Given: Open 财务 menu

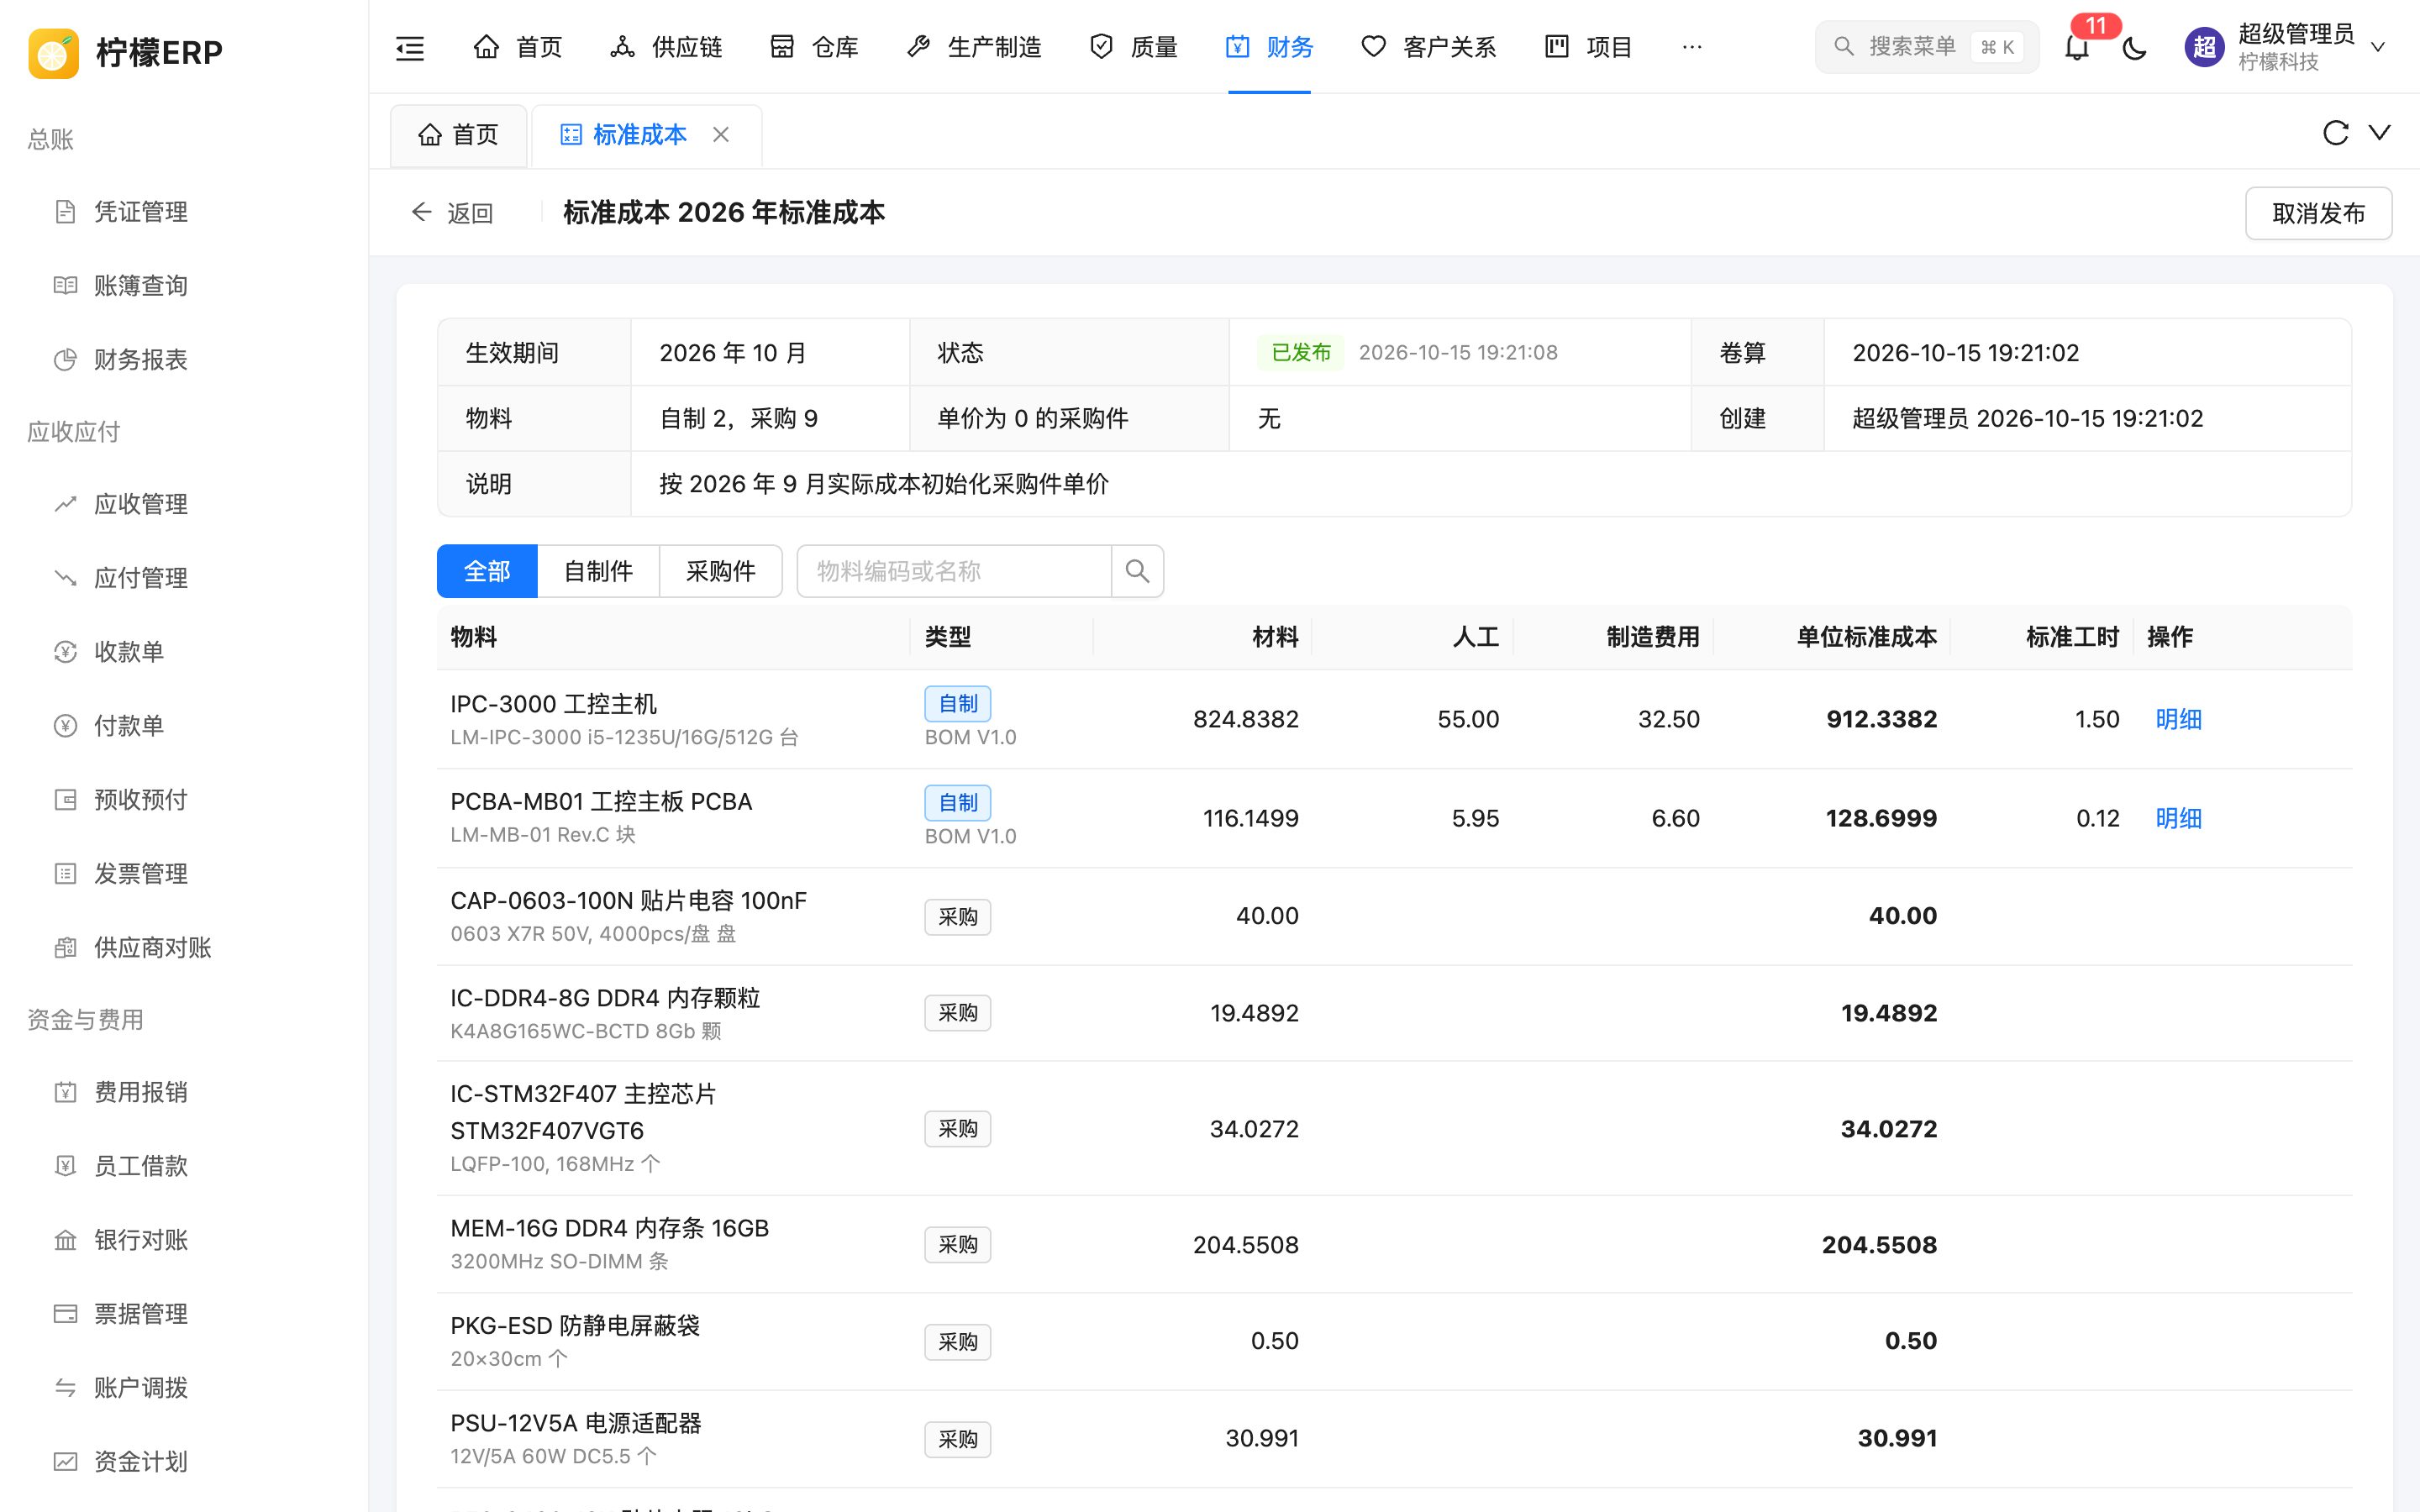Looking at the screenshot, I should coord(1269,47).
